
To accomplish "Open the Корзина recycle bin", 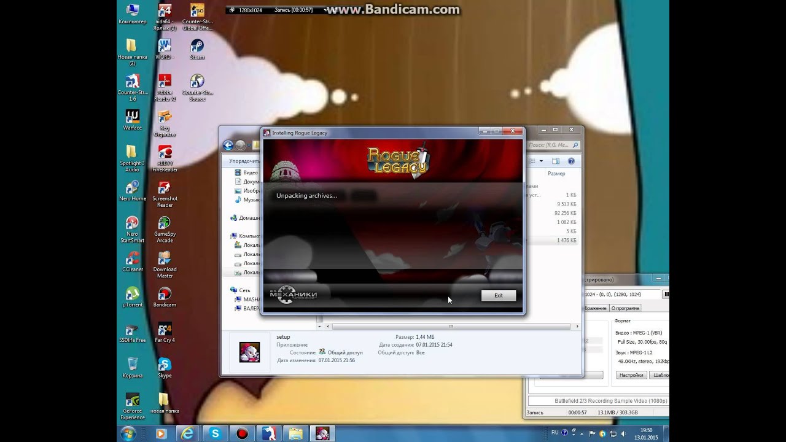I will pyautogui.click(x=132, y=368).
